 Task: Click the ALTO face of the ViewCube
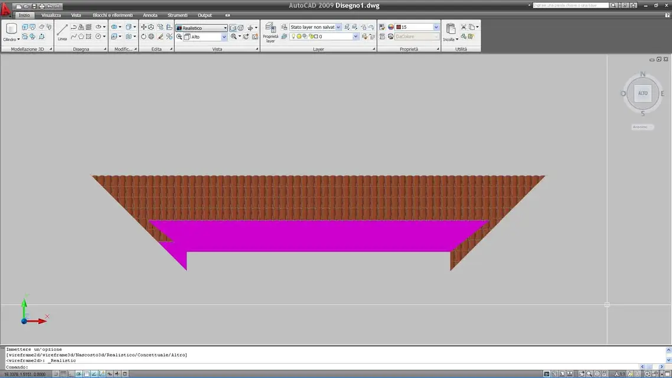642,93
